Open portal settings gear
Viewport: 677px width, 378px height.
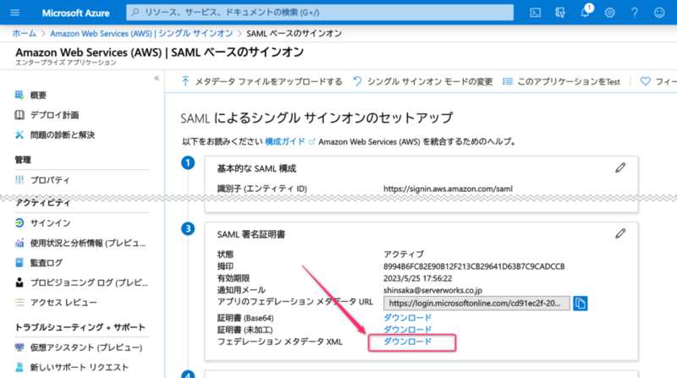(609, 13)
